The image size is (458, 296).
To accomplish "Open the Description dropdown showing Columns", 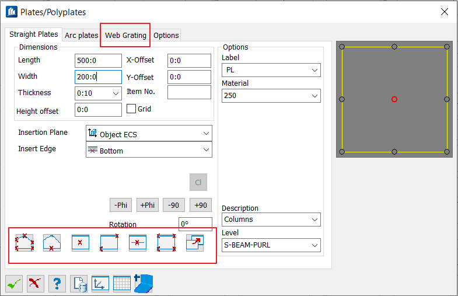I will coord(271,220).
